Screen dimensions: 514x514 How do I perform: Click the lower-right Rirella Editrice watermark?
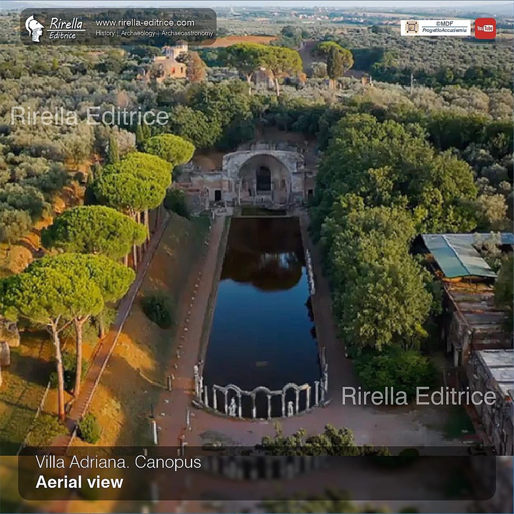pyautogui.click(x=418, y=396)
